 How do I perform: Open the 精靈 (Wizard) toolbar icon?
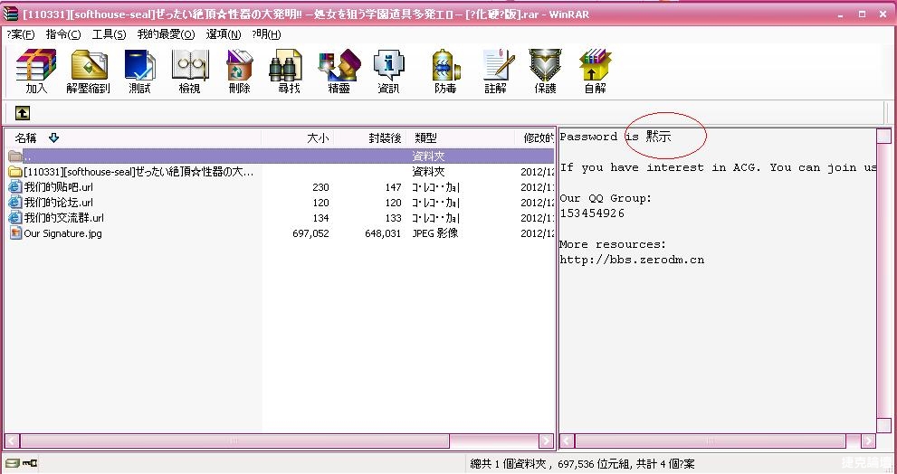point(339,71)
